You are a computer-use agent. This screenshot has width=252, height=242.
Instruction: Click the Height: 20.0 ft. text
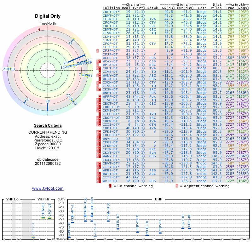[x=48, y=148]
